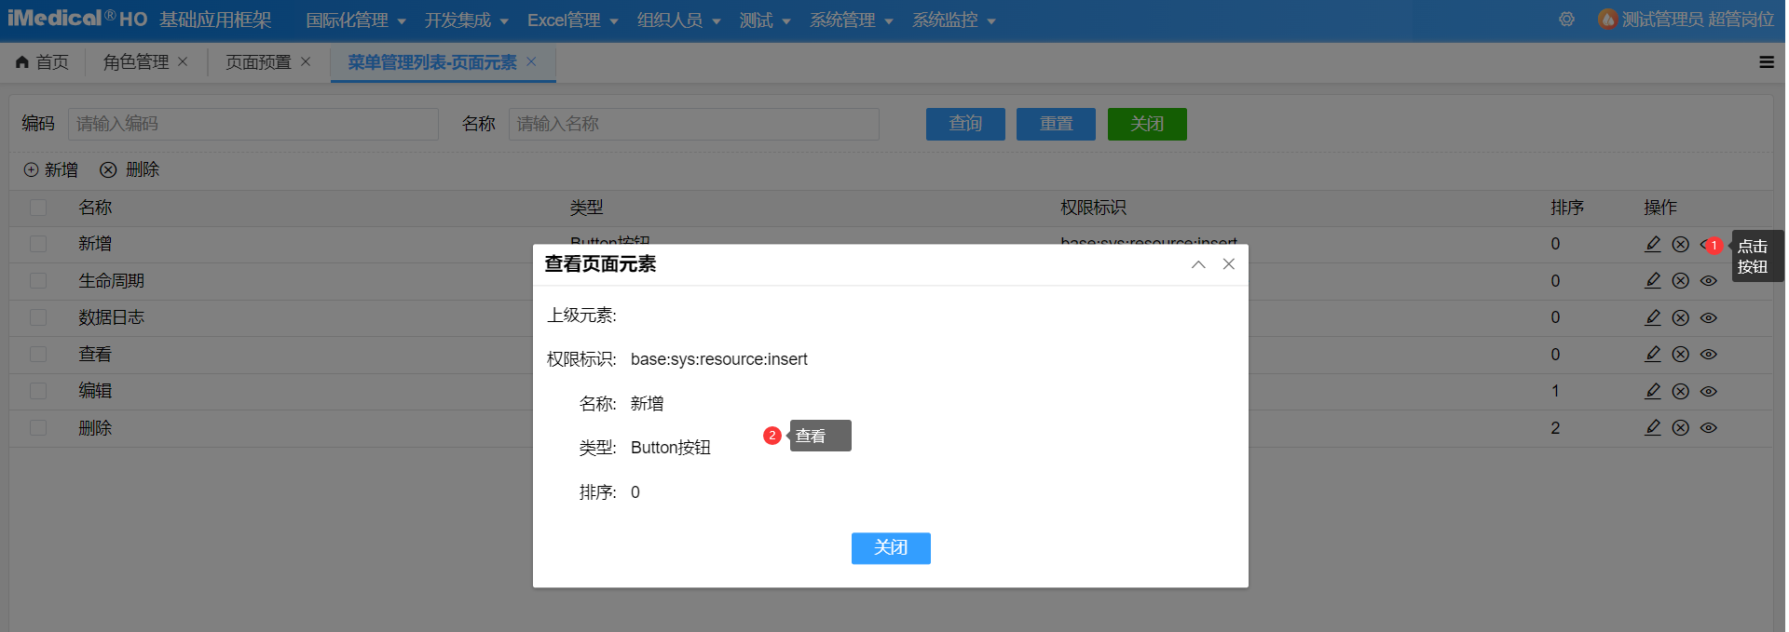This screenshot has height=632, width=1789.
Task: Click the 生命周期 row name text
Action: [x=111, y=280]
